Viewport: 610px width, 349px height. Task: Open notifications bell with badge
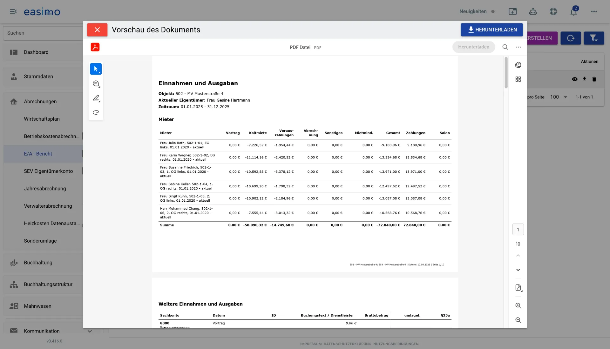click(574, 11)
